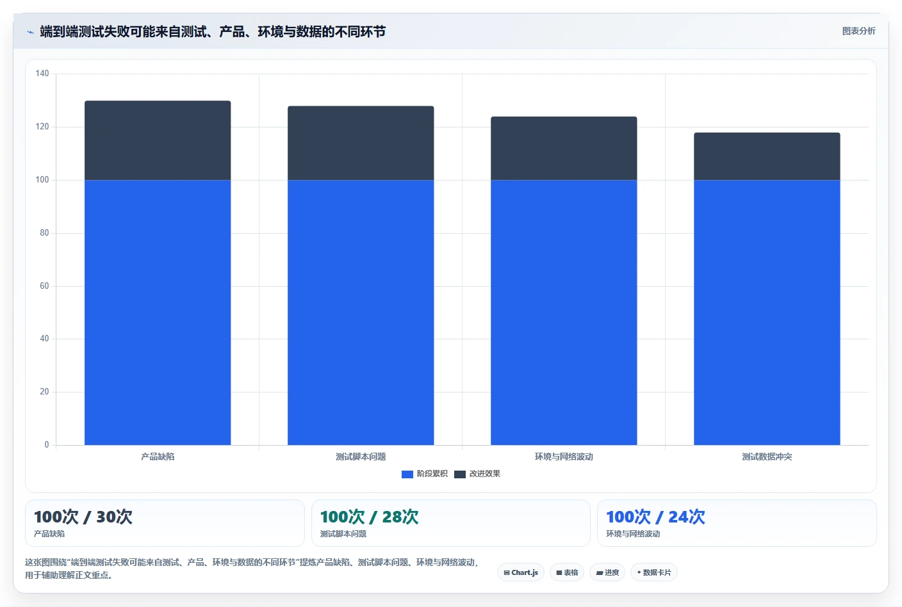
Task: Click the 阶段累积 legend text
Action: pyautogui.click(x=432, y=474)
